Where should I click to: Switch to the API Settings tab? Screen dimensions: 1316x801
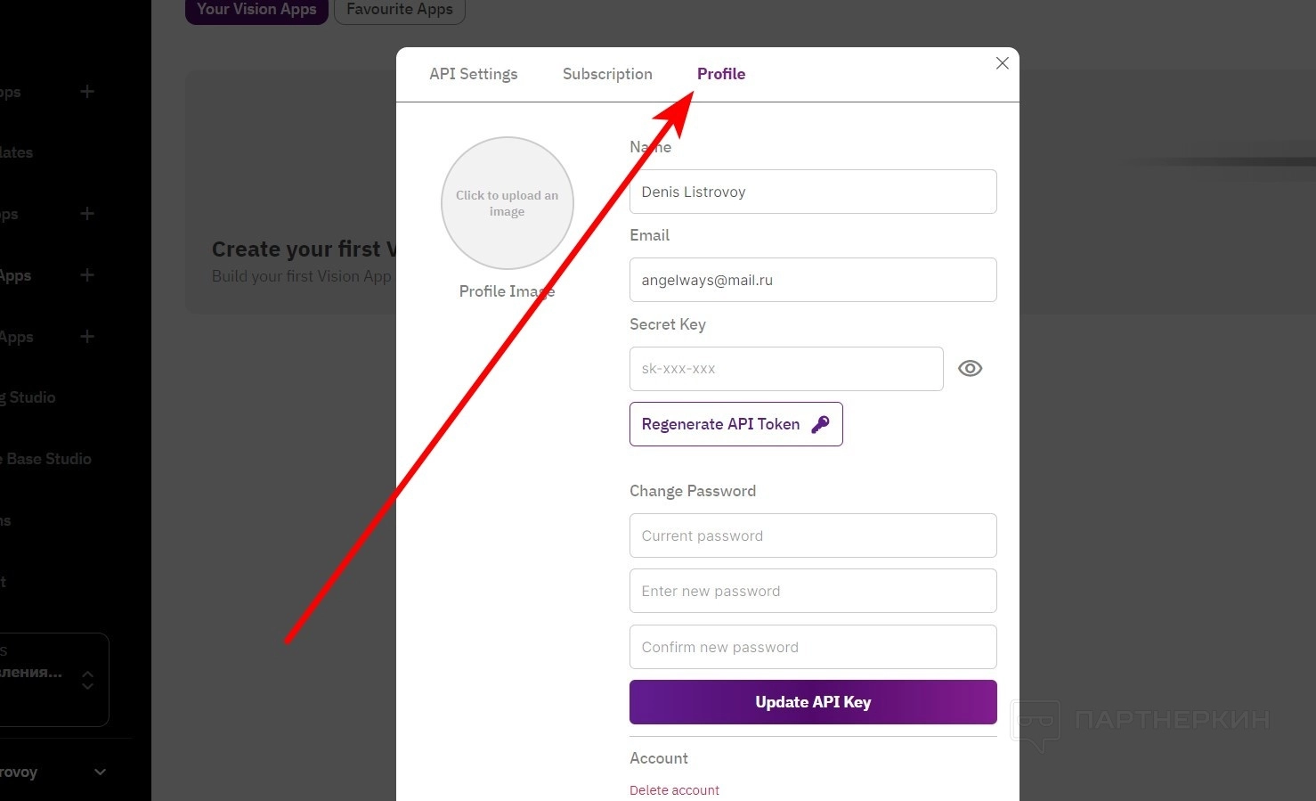[473, 74]
